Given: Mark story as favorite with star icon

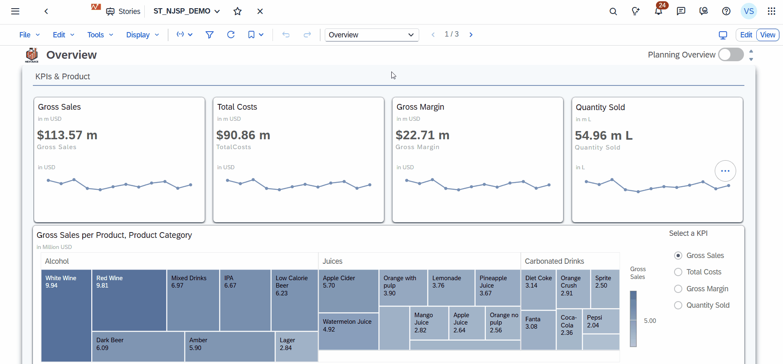Looking at the screenshot, I should (238, 12).
